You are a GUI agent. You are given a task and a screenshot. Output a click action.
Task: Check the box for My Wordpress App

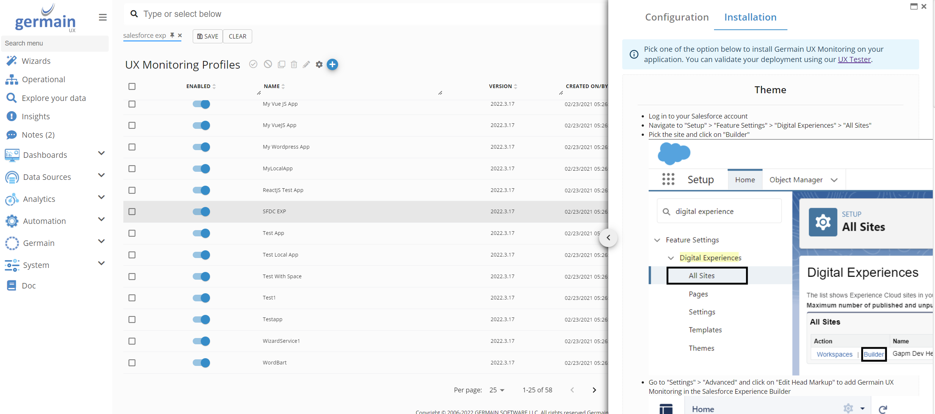132,147
